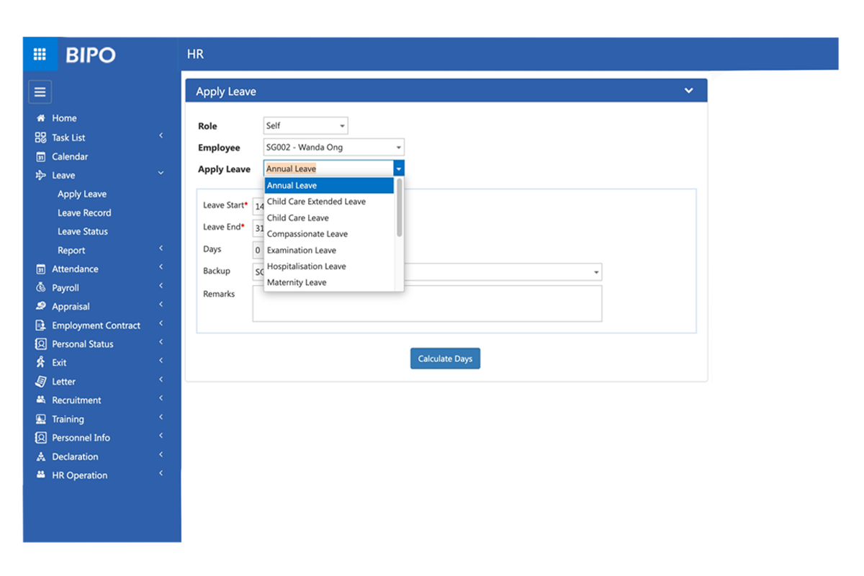Click the Apply Leave panel title
The image size is (864, 576).
(226, 91)
